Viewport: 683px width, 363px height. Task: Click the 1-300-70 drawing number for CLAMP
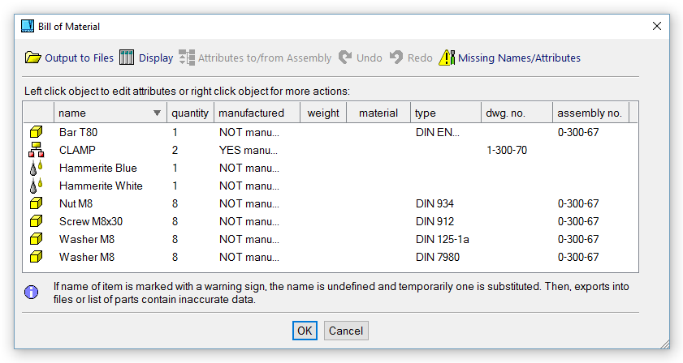click(507, 150)
